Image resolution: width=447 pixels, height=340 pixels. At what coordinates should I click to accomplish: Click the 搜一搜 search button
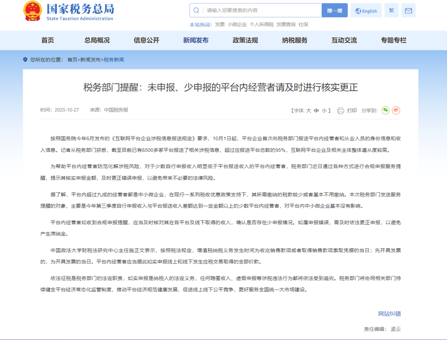(x=334, y=10)
